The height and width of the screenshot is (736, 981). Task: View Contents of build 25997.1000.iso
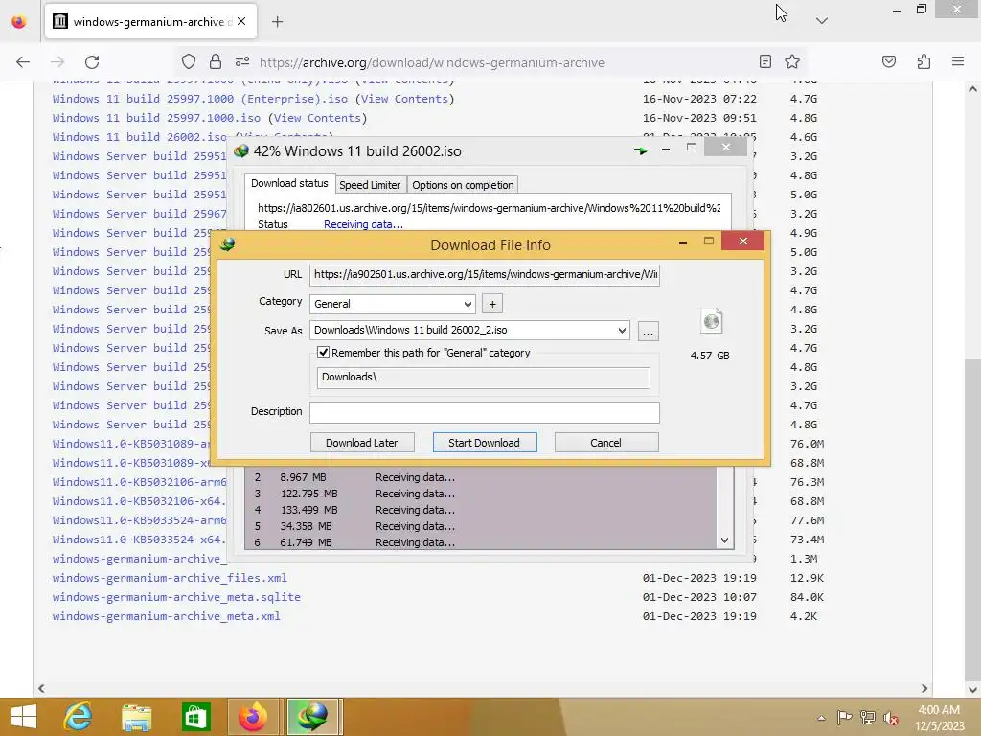pyautogui.click(x=317, y=118)
